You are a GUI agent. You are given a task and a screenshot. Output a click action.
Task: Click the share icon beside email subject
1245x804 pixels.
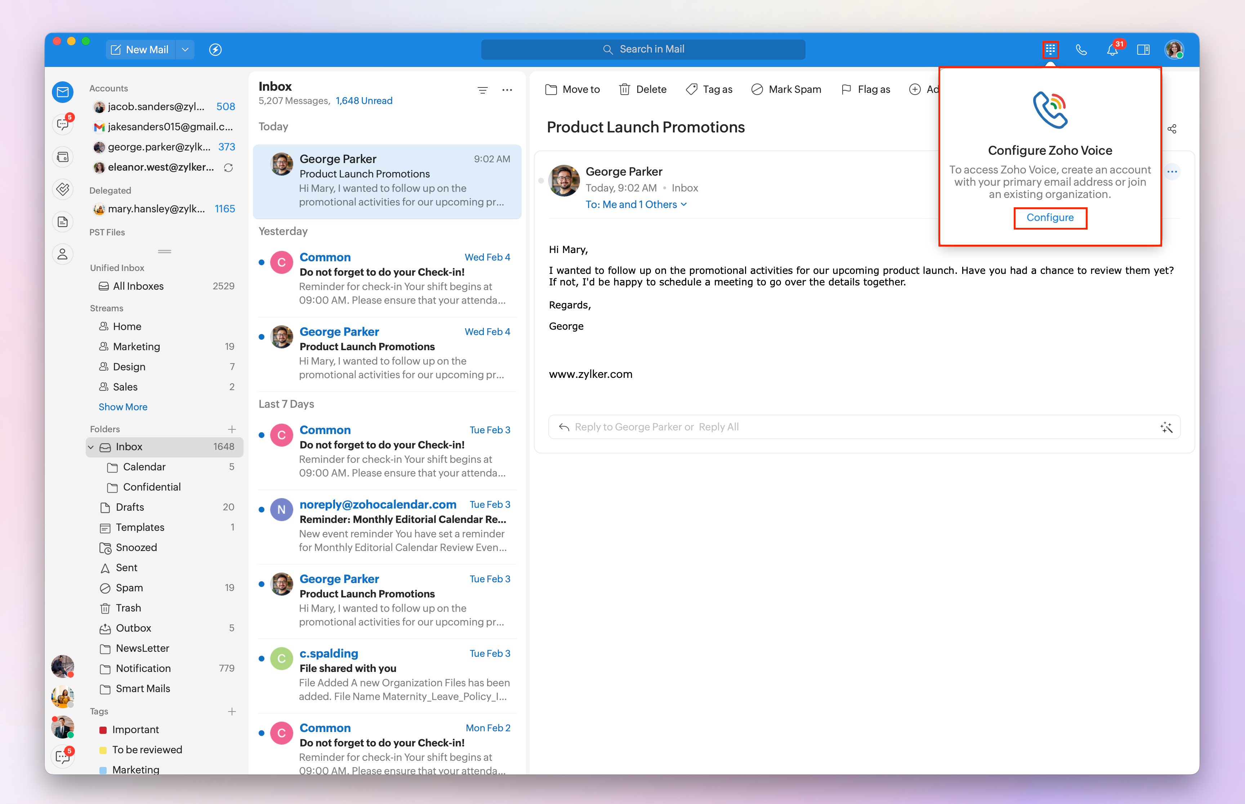coord(1172,128)
